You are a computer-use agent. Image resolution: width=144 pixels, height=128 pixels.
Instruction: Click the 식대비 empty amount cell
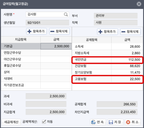56,79
